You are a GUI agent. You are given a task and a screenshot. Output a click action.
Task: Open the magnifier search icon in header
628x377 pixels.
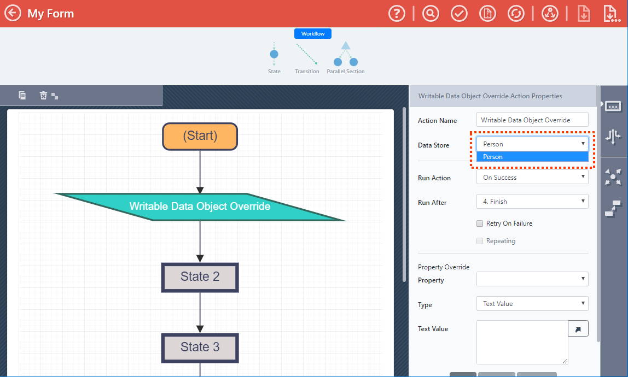tap(431, 14)
